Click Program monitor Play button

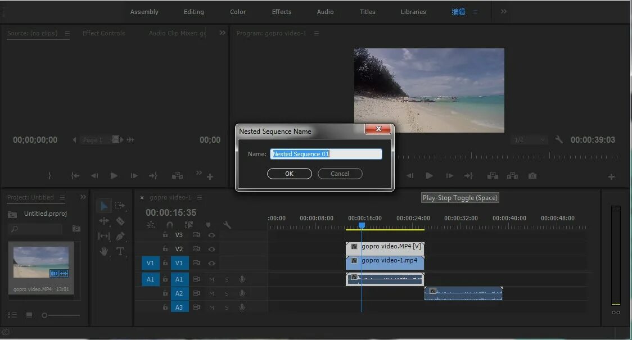pyautogui.click(x=429, y=176)
